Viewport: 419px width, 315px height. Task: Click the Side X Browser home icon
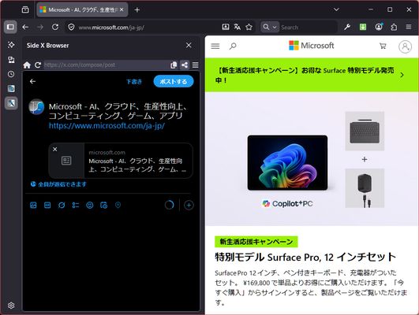27,65
